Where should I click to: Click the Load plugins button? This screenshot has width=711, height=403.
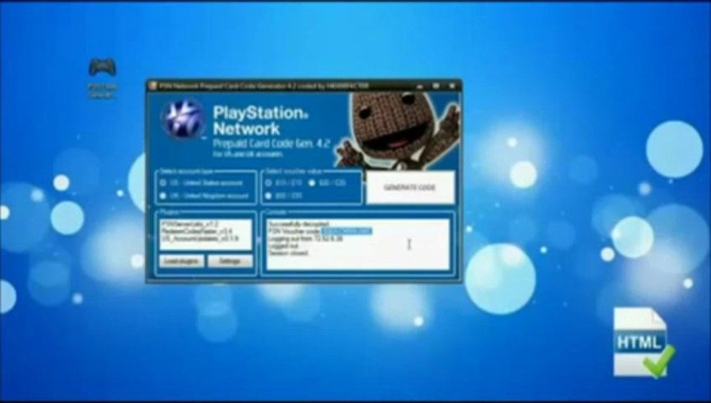[x=181, y=261]
